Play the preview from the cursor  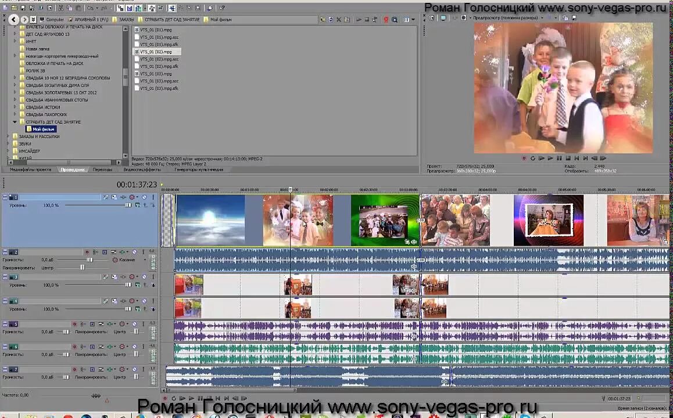pyautogui.click(x=551, y=158)
